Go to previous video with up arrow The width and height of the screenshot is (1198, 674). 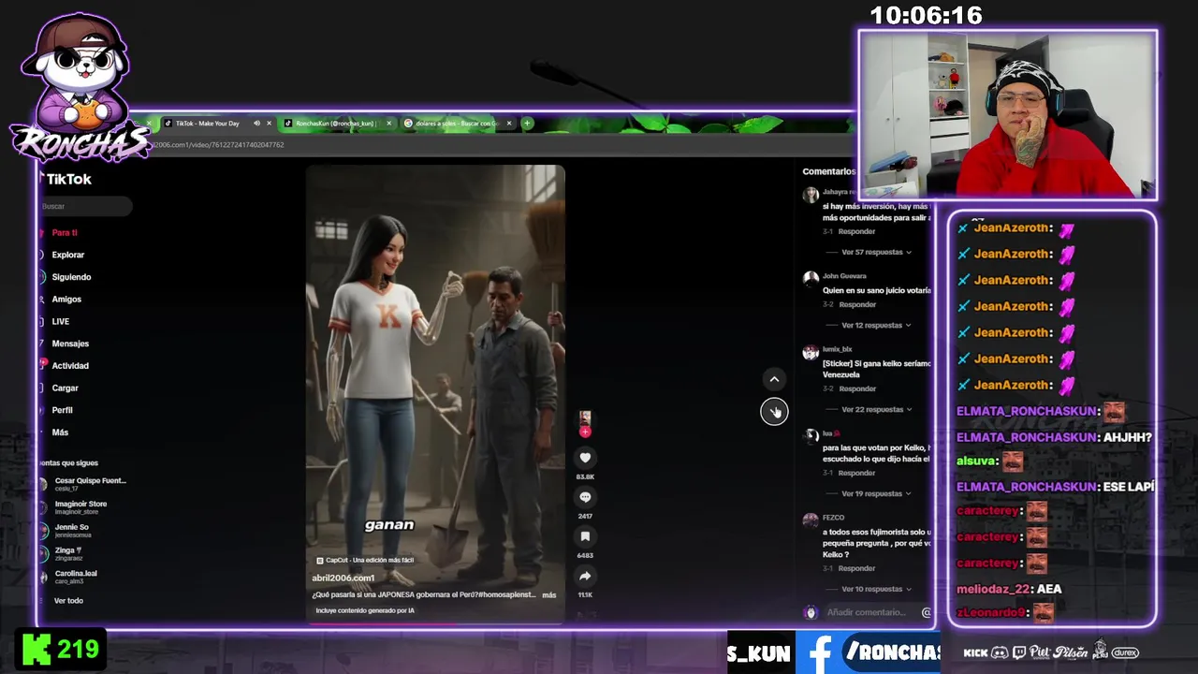tap(774, 379)
